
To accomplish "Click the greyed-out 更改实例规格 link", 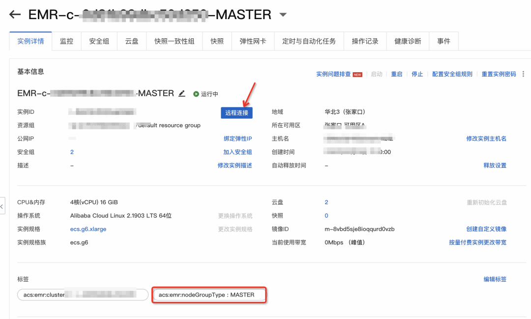I will tap(235, 229).
